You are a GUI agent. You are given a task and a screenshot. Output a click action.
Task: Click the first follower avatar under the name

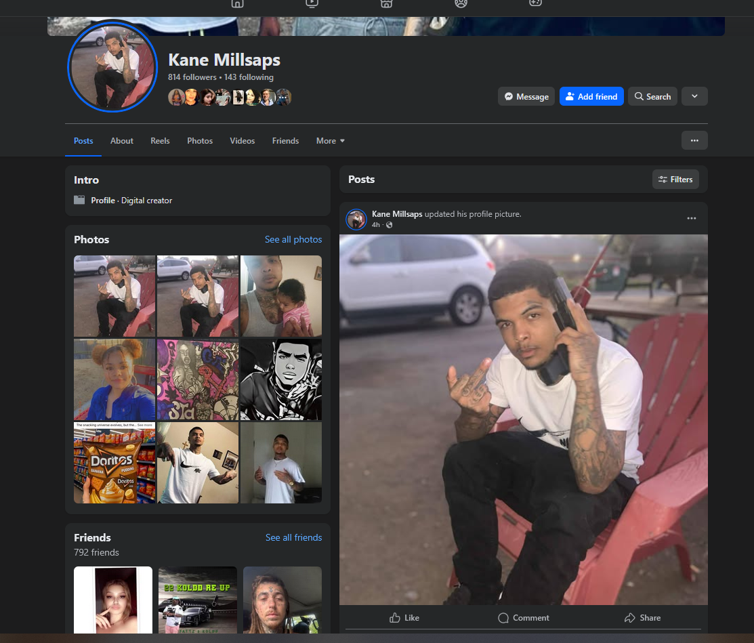(x=176, y=98)
